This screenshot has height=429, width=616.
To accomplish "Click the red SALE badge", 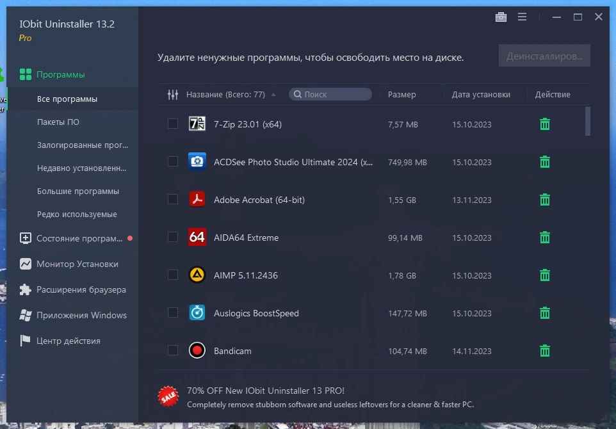I will [168, 396].
